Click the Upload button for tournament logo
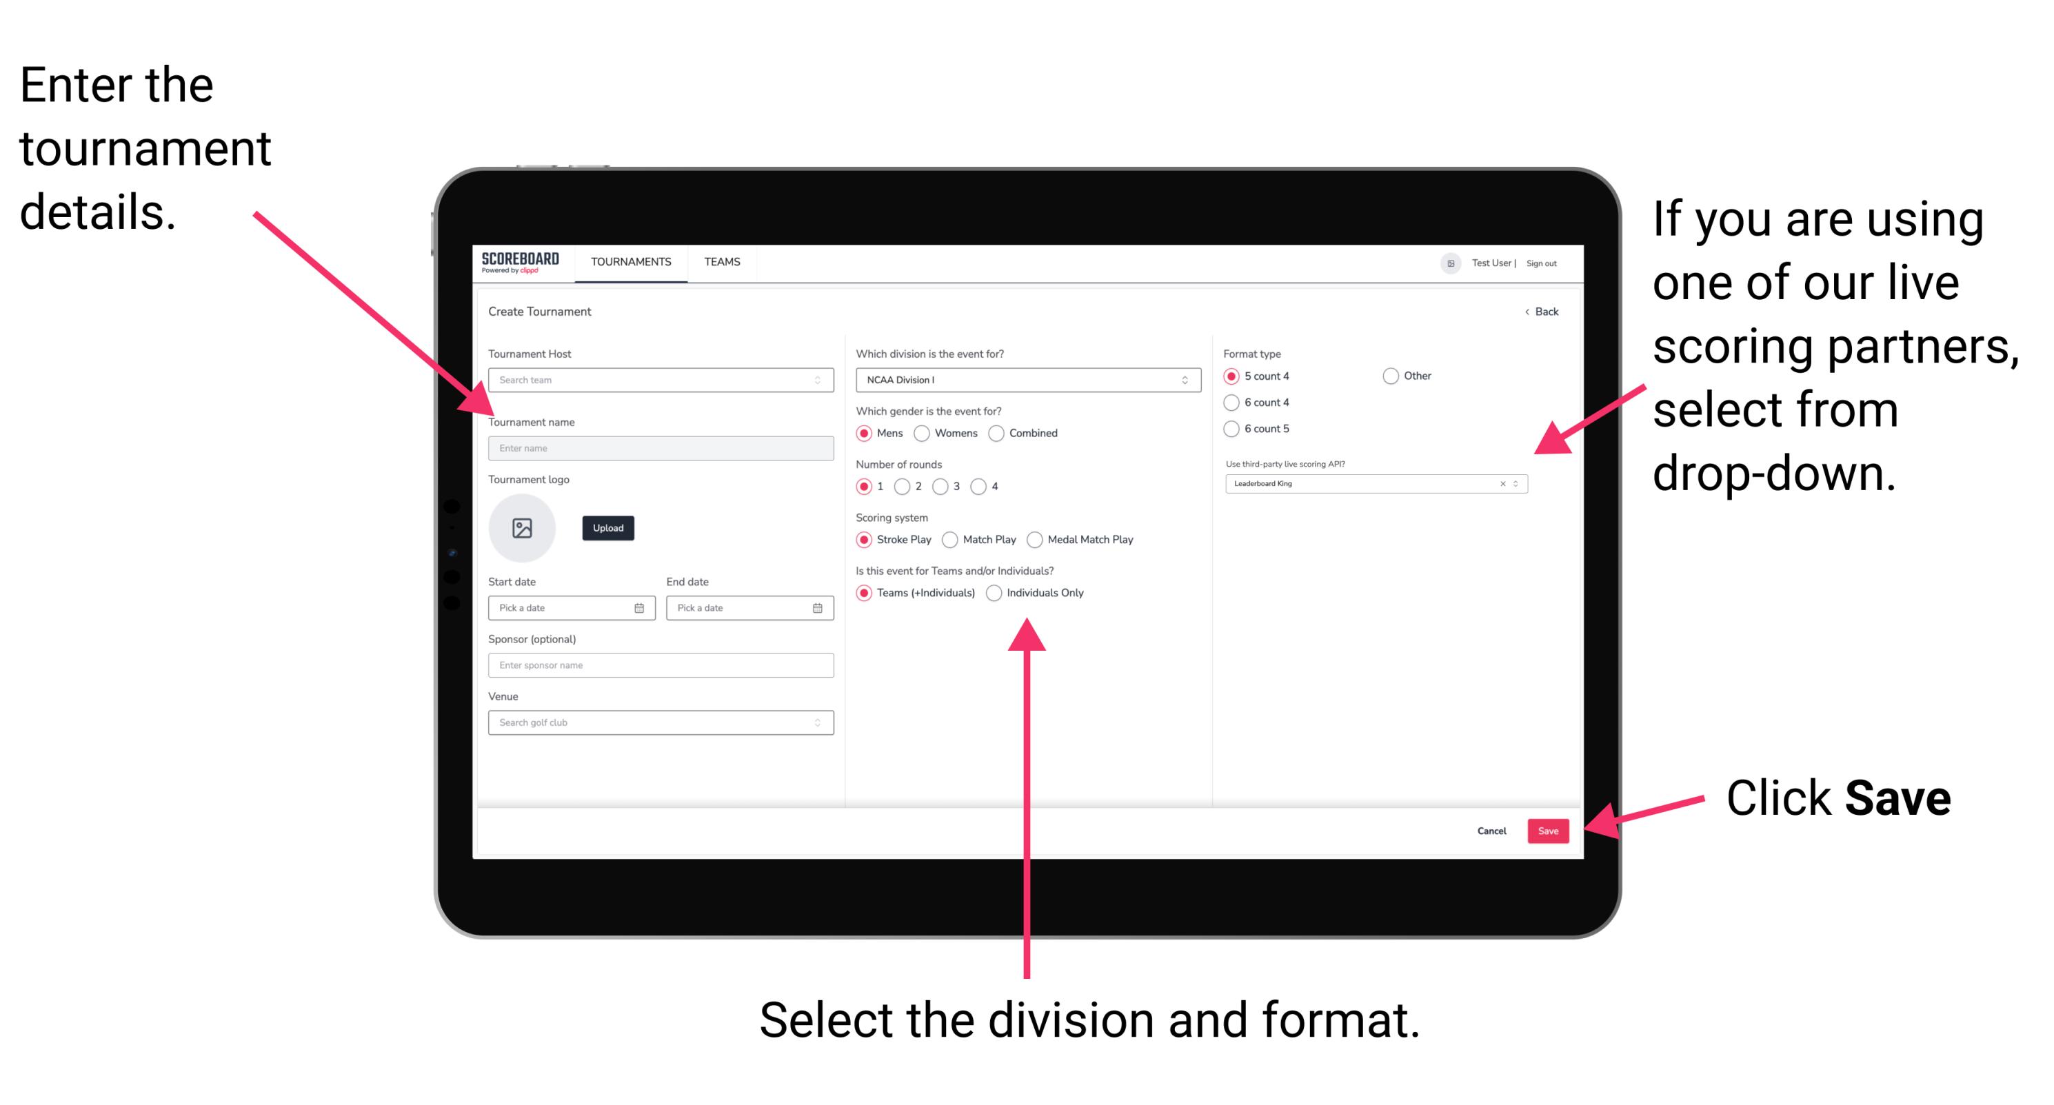The image size is (2054, 1105). (x=610, y=528)
